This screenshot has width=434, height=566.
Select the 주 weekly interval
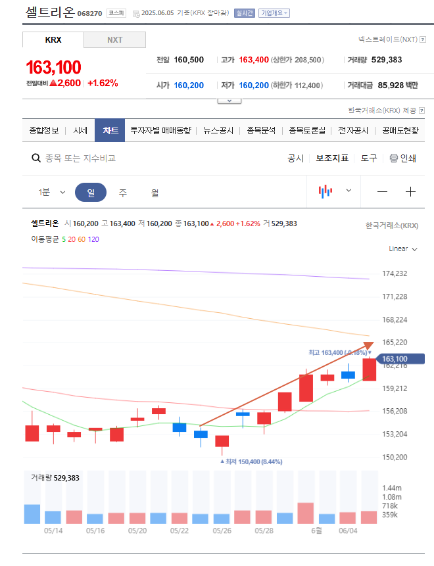click(x=123, y=193)
